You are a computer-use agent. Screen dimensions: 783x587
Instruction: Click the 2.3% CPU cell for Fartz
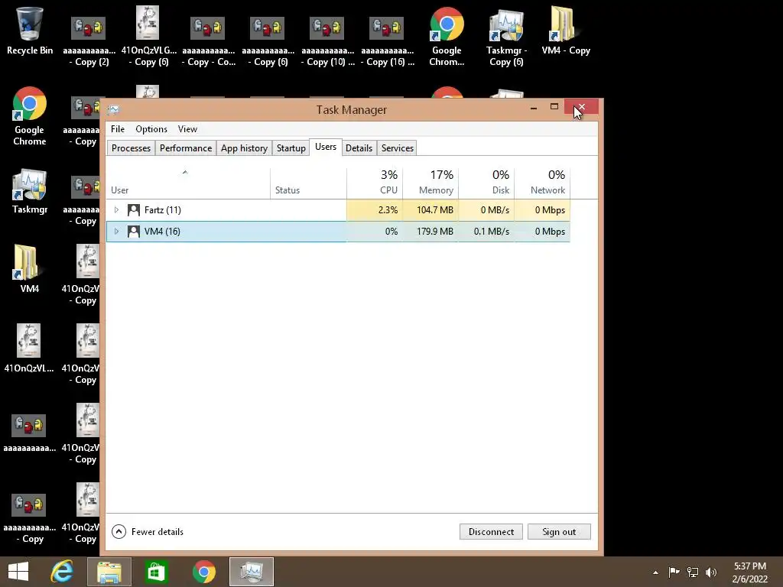[x=375, y=210]
